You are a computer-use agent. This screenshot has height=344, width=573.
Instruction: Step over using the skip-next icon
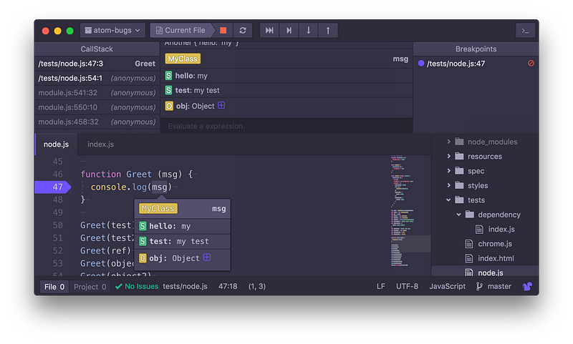click(289, 31)
